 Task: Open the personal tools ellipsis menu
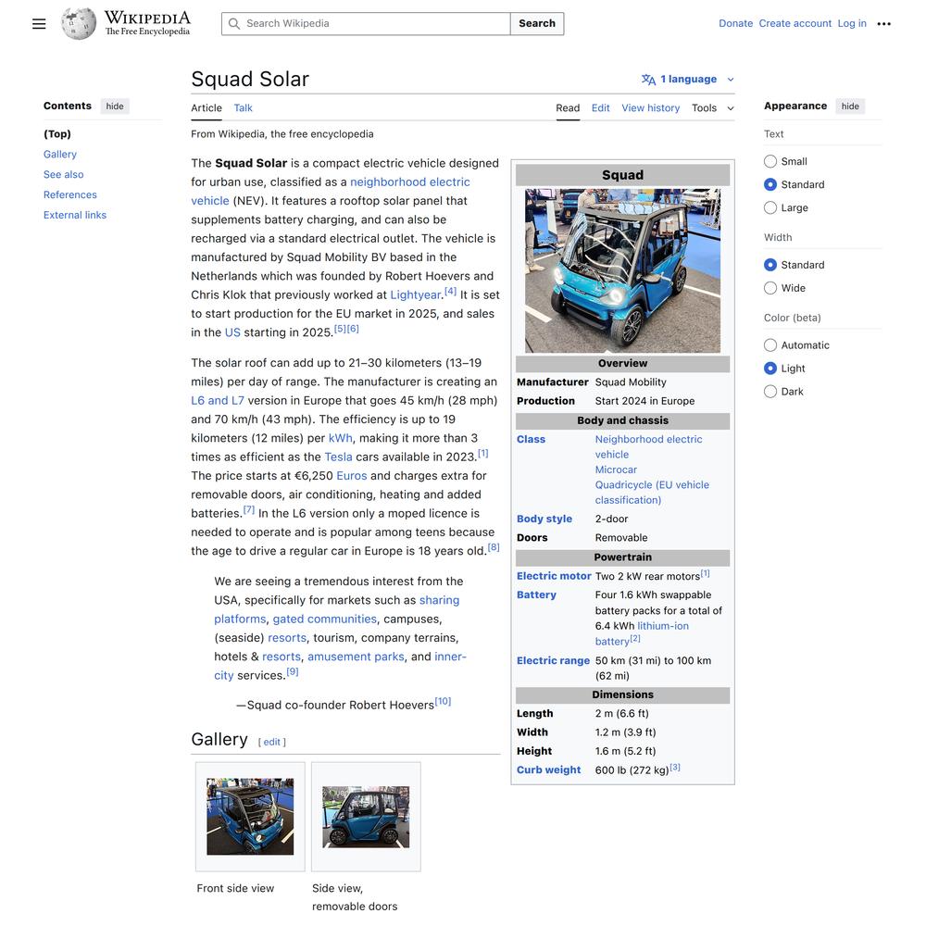883,24
